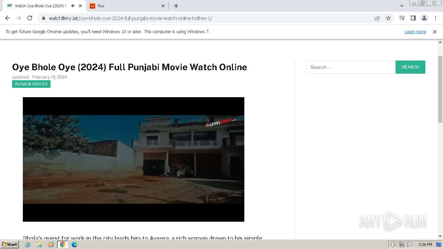Viewport: 443px width, 249px height.
Task: Open the Windows Start menu
Action: [10, 244]
